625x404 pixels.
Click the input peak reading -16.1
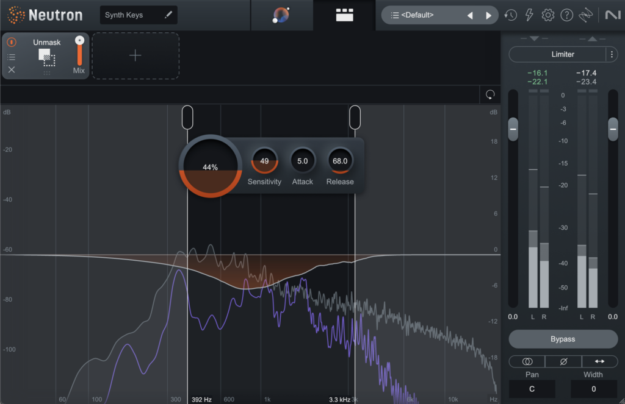[x=537, y=73]
